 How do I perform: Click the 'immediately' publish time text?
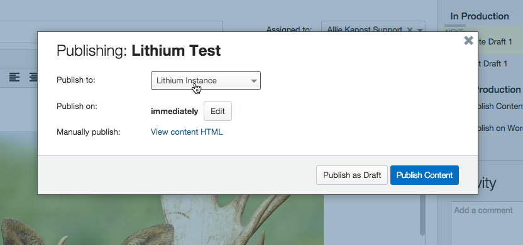[x=175, y=112]
